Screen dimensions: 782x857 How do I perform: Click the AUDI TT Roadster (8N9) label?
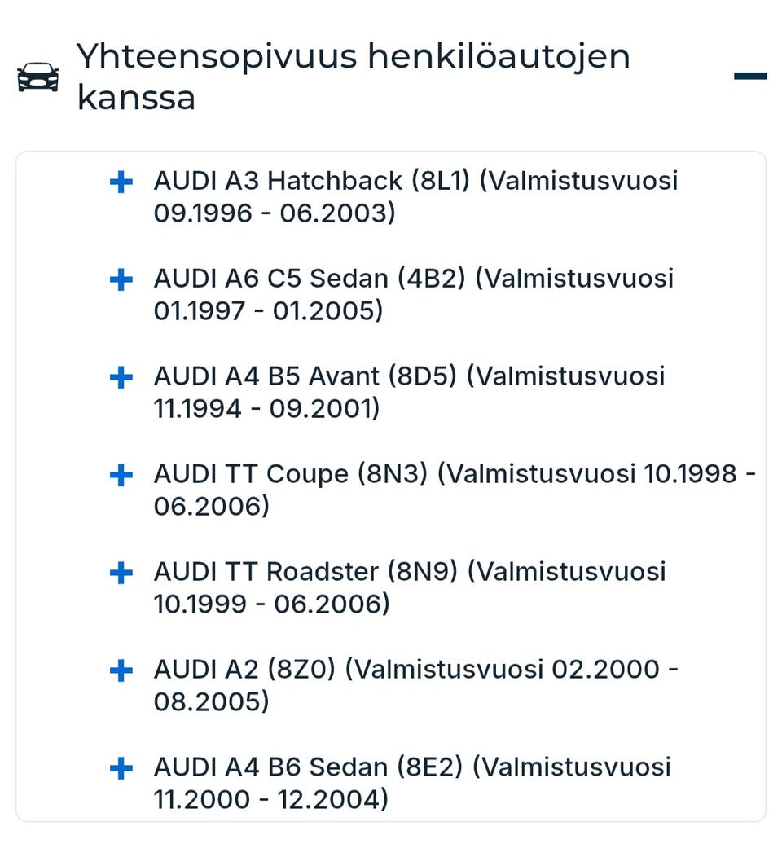[x=306, y=571]
